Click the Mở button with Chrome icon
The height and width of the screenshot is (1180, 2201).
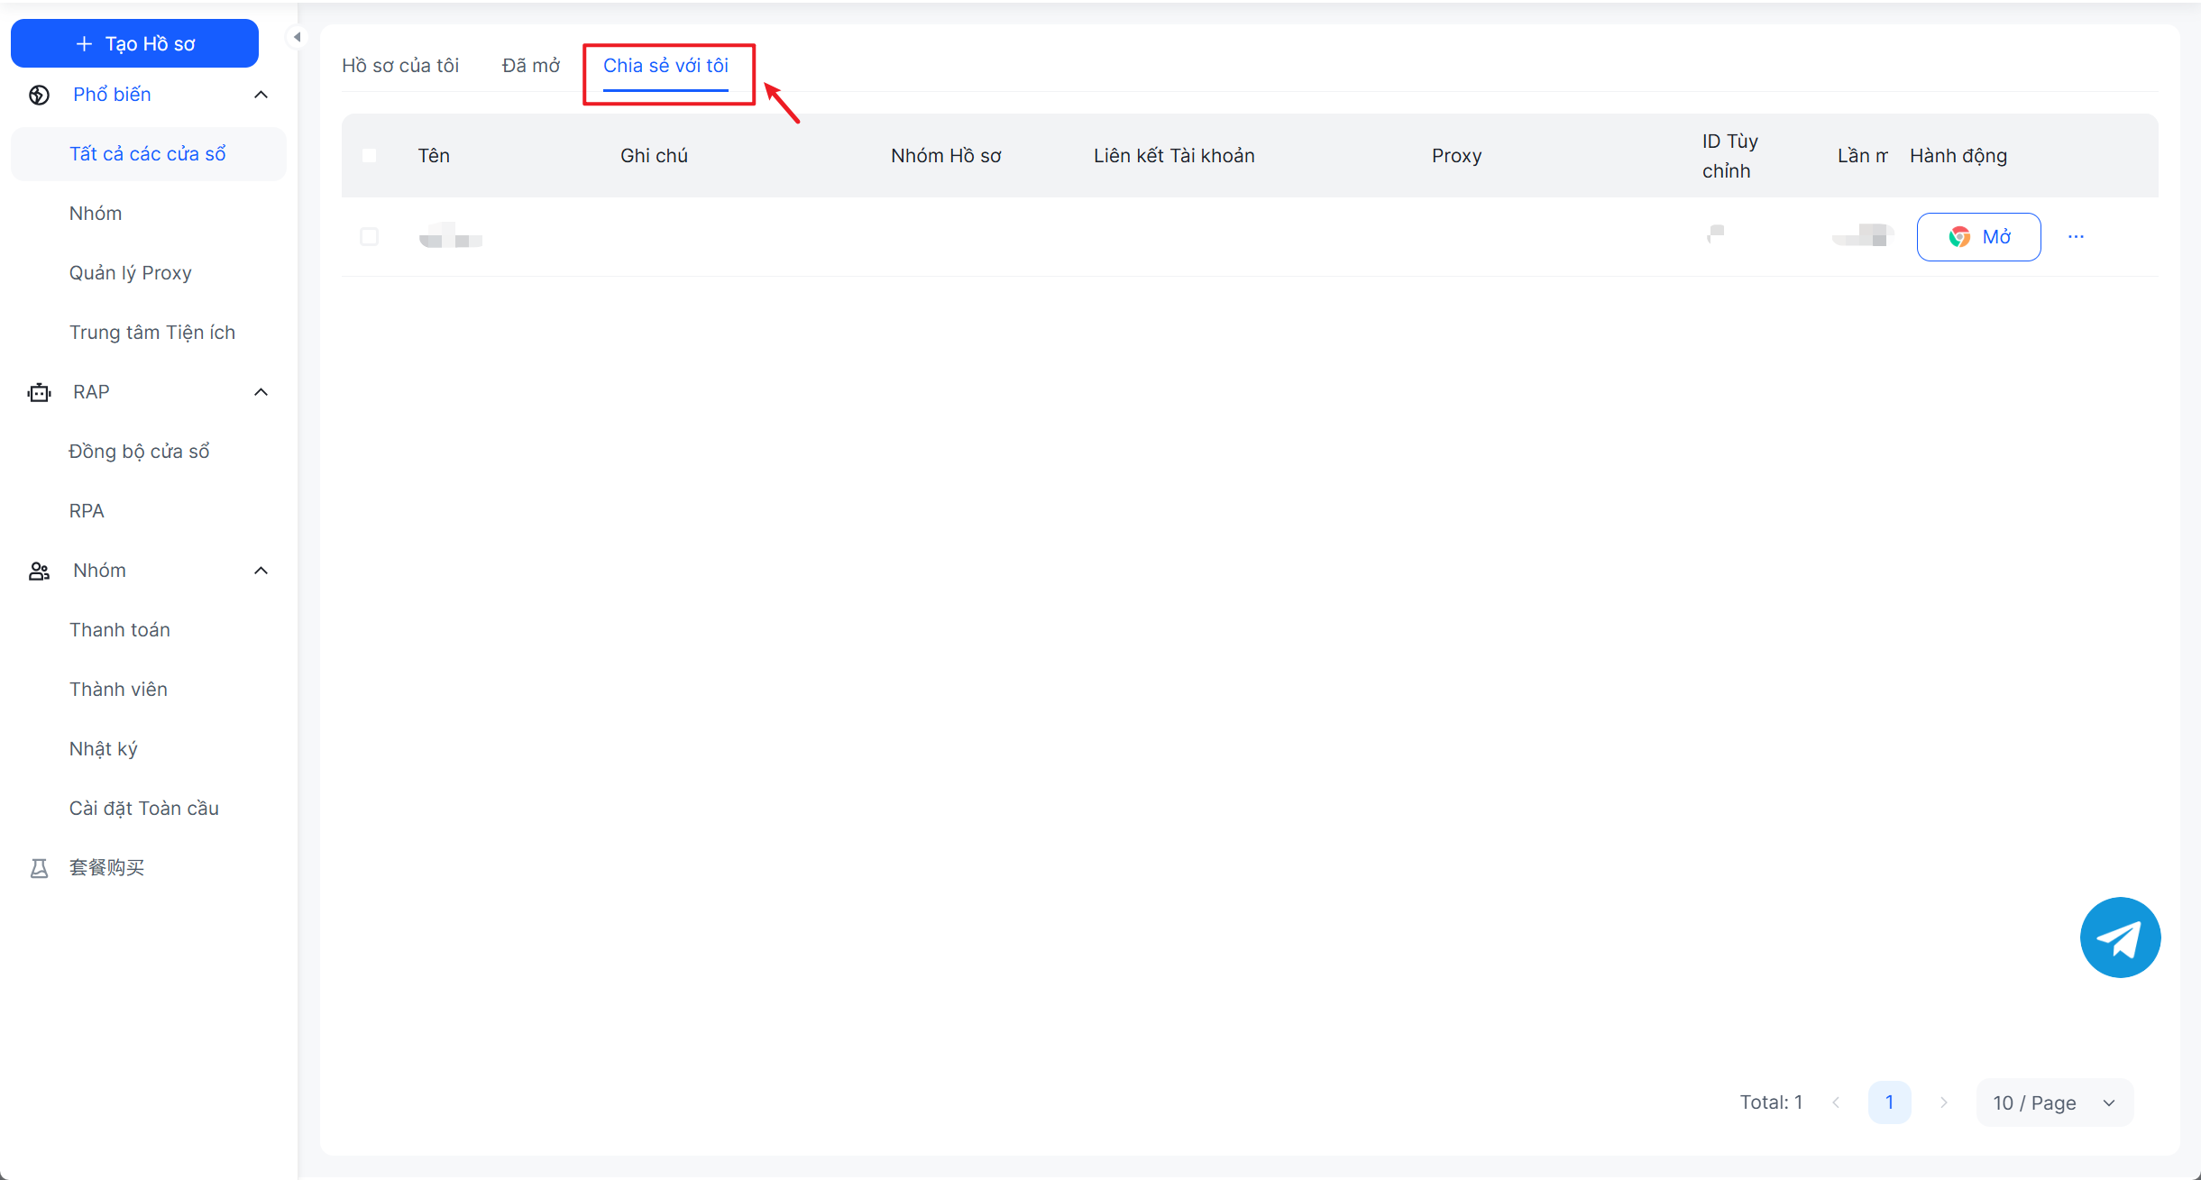[1978, 237]
